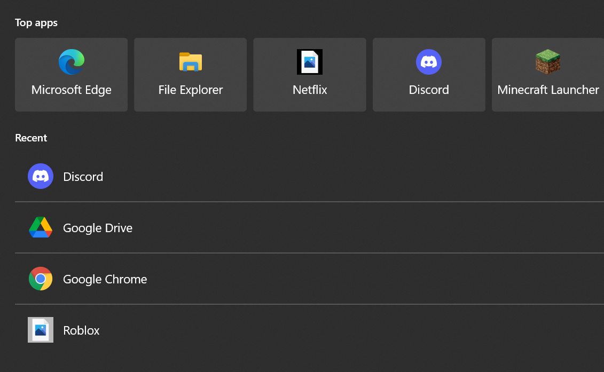Click the Microsoft Edge tile label
The width and height of the screenshot is (604, 372).
71,90
